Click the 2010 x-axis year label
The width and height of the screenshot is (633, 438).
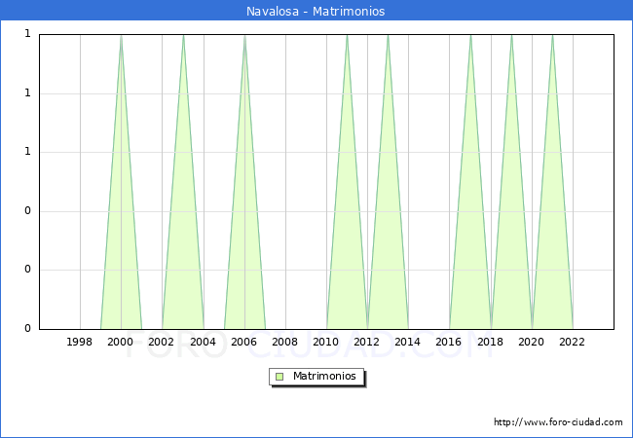click(x=326, y=342)
